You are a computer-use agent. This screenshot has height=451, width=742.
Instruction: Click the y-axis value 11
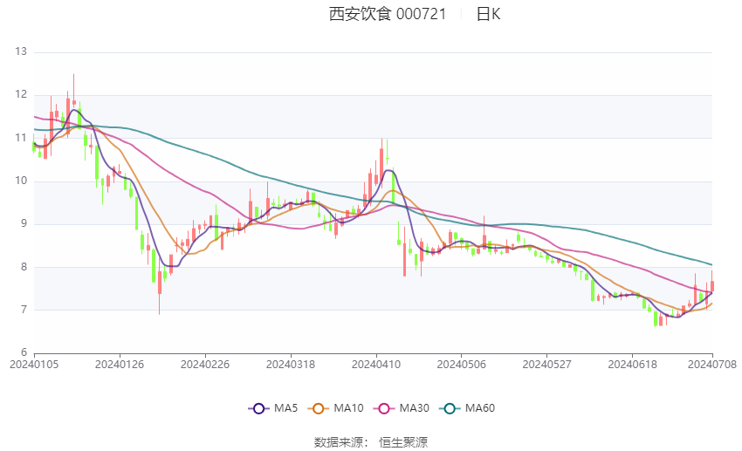[21, 138]
